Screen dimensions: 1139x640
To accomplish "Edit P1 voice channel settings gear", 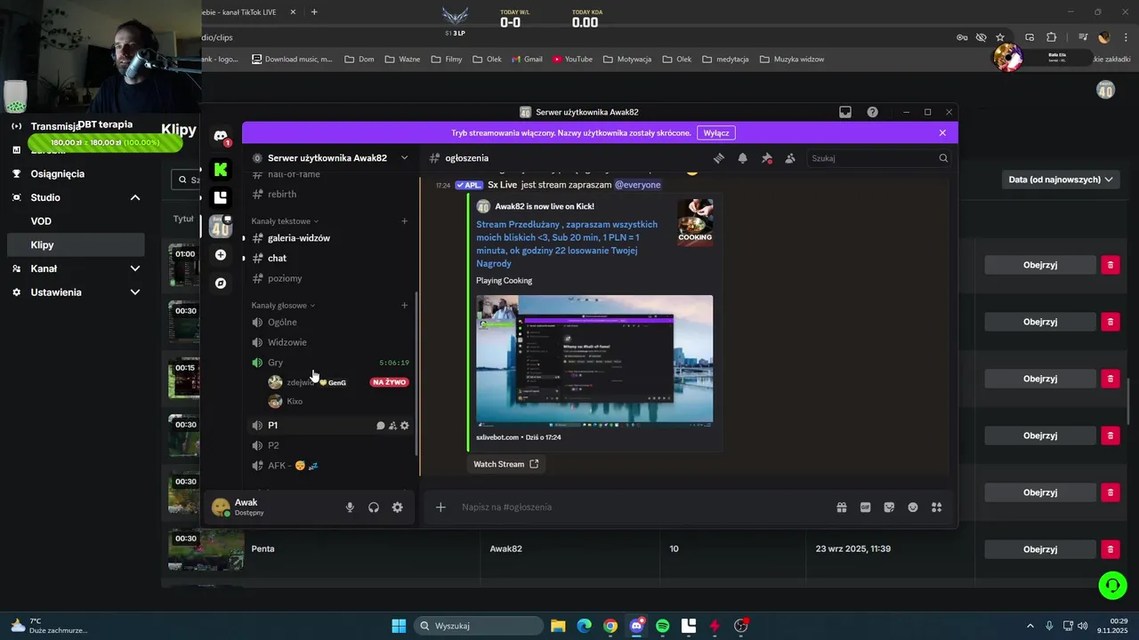I will [x=404, y=426].
